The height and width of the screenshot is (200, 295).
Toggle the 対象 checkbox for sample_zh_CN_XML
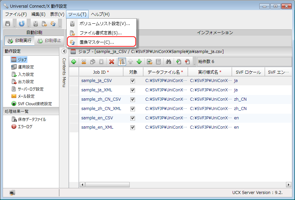133,109
